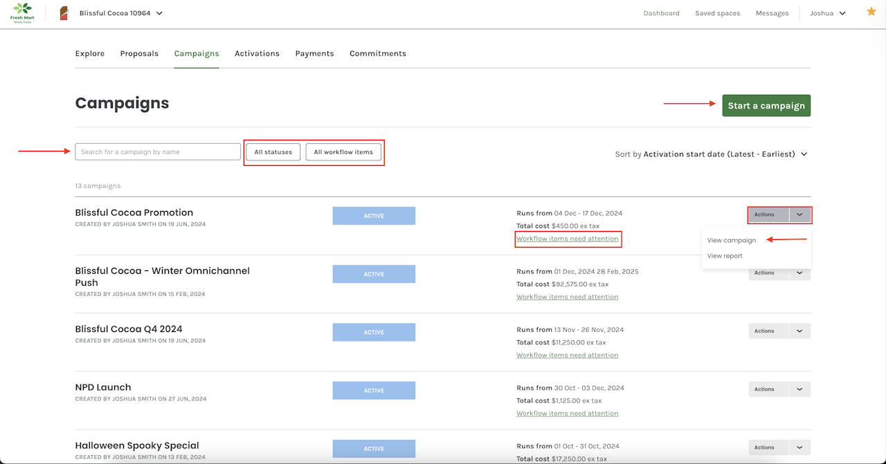Viewport: 886px width, 464px height.
Task: Click the Start a campaign button
Action: [x=766, y=106]
